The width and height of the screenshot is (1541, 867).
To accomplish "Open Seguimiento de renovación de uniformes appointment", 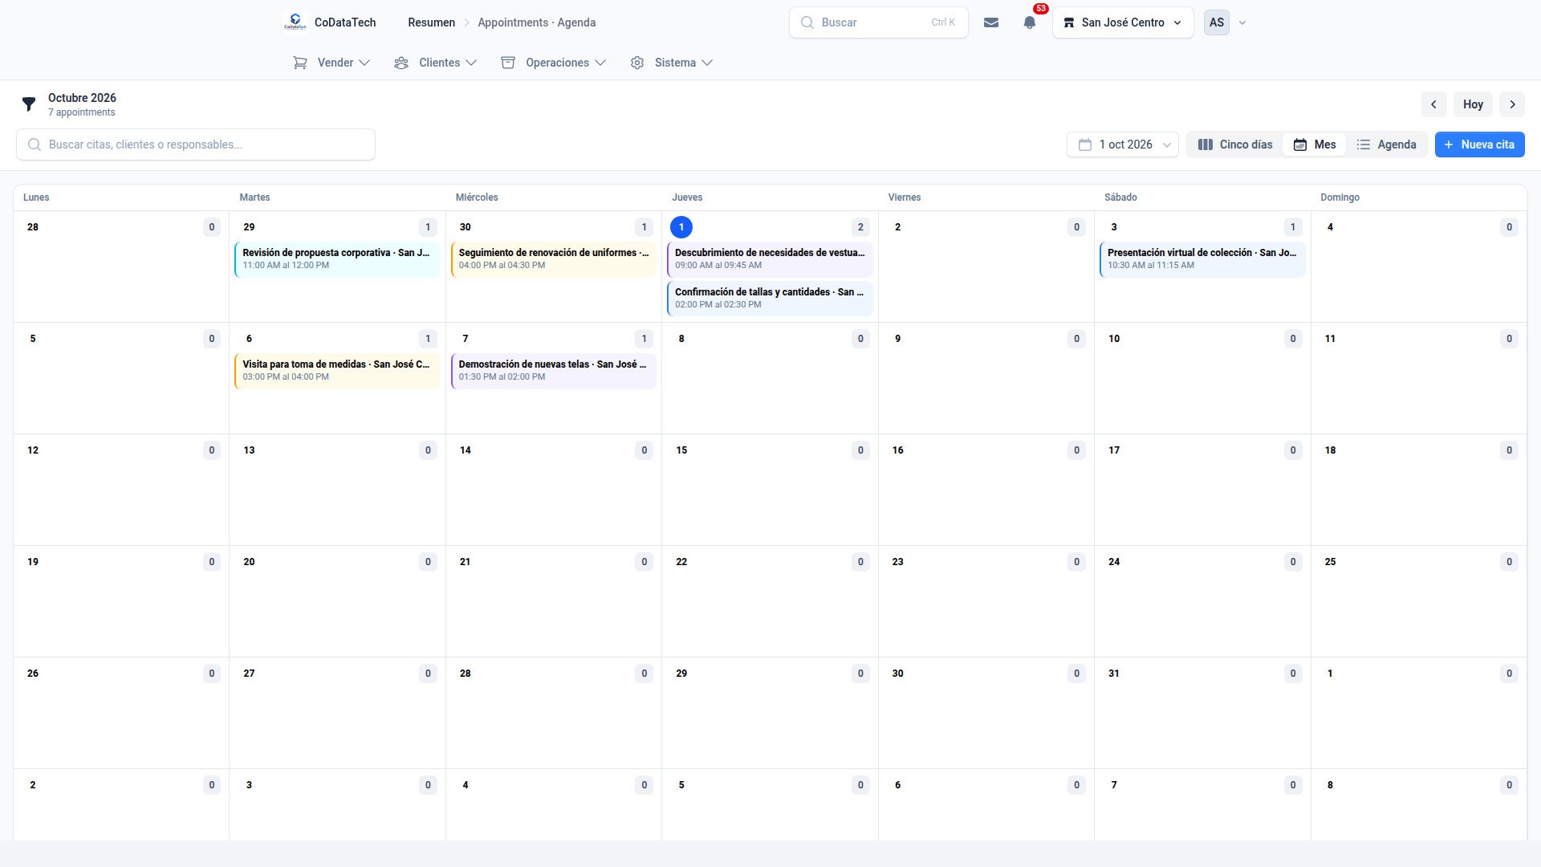I will click(x=553, y=259).
